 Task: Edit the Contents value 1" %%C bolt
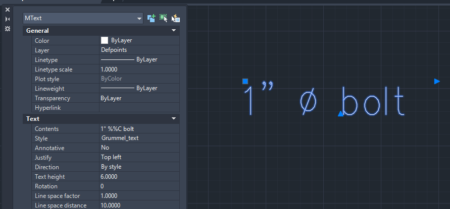click(x=139, y=129)
